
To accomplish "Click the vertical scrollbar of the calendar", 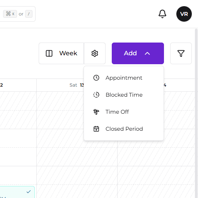I will coord(196,113).
